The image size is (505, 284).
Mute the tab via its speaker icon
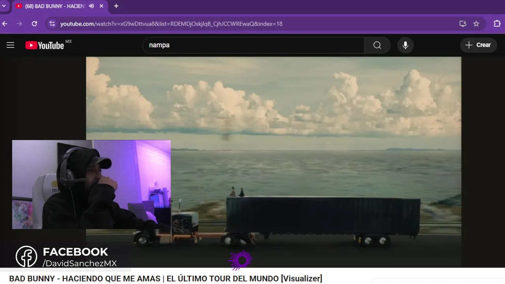(92, 6)
